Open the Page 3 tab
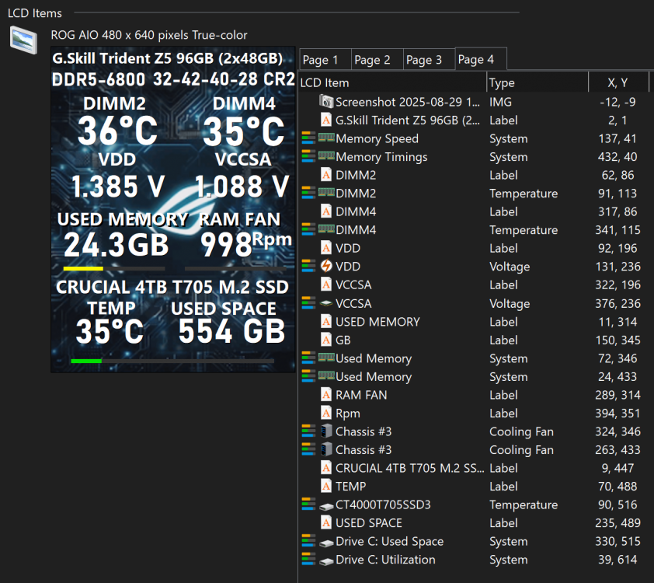This screenshot has height=583, width=654. [x=424, y=60]
